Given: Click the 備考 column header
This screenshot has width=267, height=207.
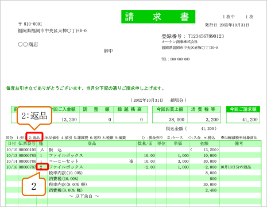Looking at the screenshot, I should point(240,143).
